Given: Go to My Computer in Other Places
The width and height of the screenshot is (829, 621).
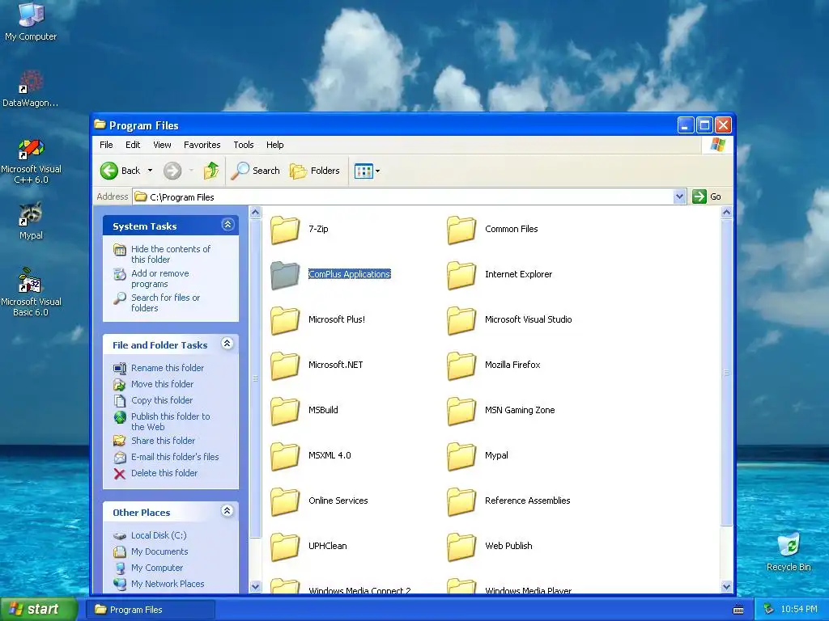Looking at the screenshot, I should click(157, 568).
